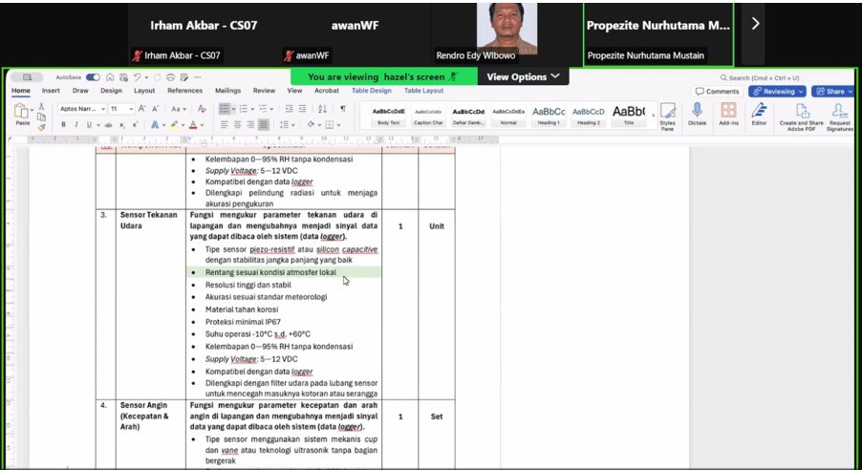Apply the Heading 1 style
This screenshot has height=470, width=862.
pos(549,116)
